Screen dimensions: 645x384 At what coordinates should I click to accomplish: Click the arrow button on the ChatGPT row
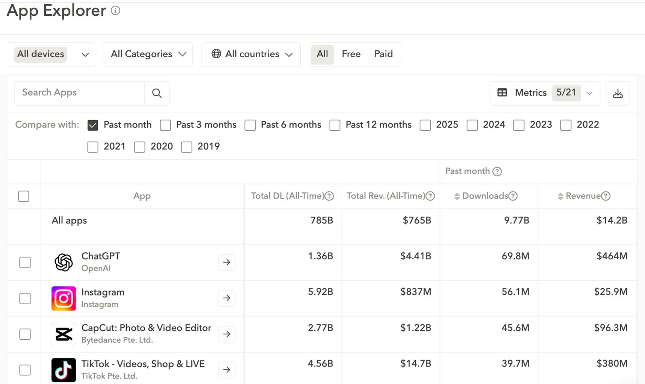pyautogui.click(x=226, y=262)
